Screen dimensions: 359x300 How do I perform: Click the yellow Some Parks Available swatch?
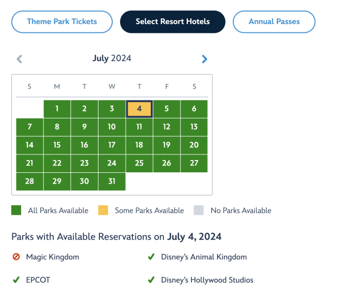(103, 210)
